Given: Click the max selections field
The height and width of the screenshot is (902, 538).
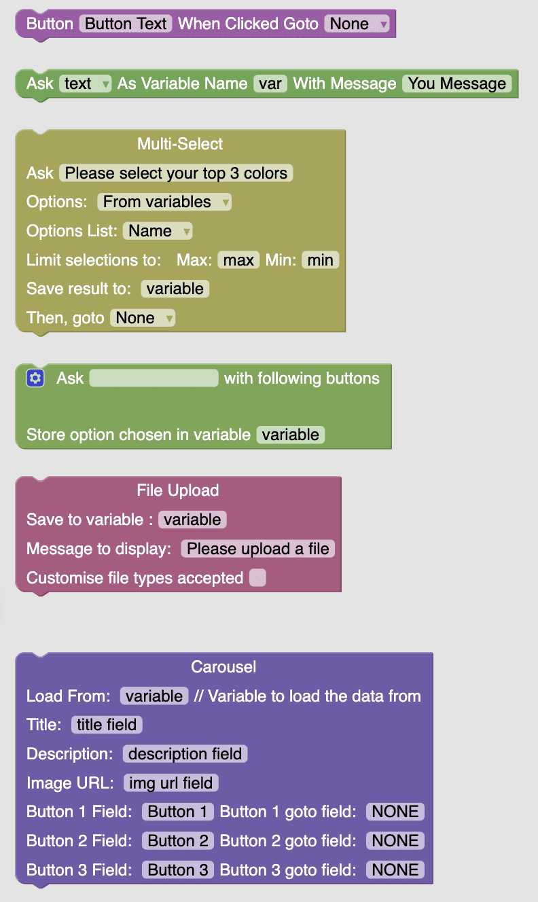Looking at the screenshot, I should (x=238, y=260).
